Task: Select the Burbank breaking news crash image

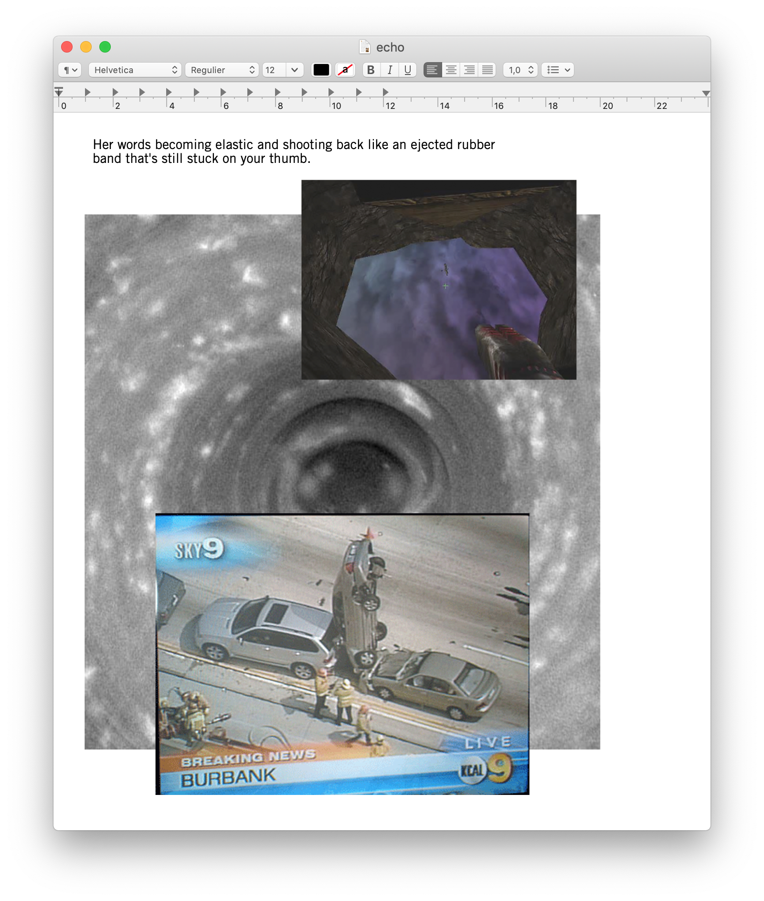Action: tap(342, 654)
